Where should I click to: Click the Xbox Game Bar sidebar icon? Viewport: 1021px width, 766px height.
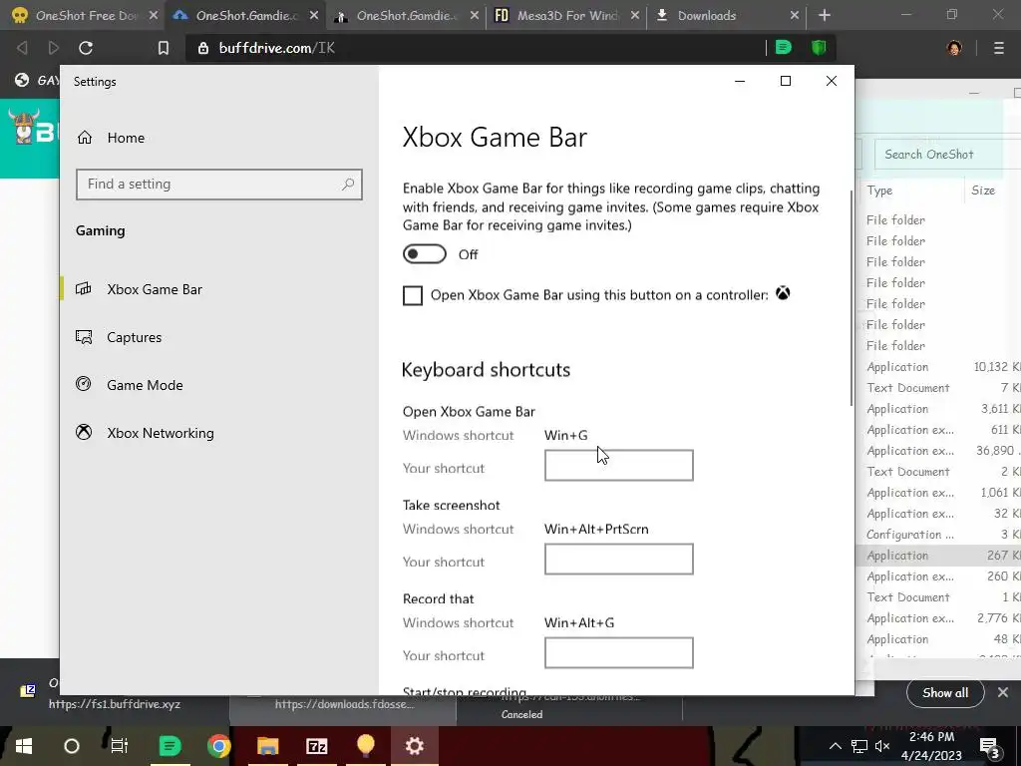pos(84,288)
